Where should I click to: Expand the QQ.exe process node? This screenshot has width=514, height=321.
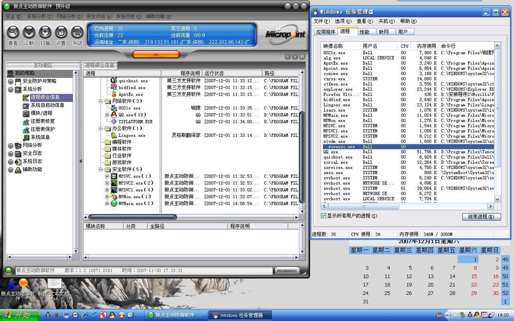click(107, 115)
